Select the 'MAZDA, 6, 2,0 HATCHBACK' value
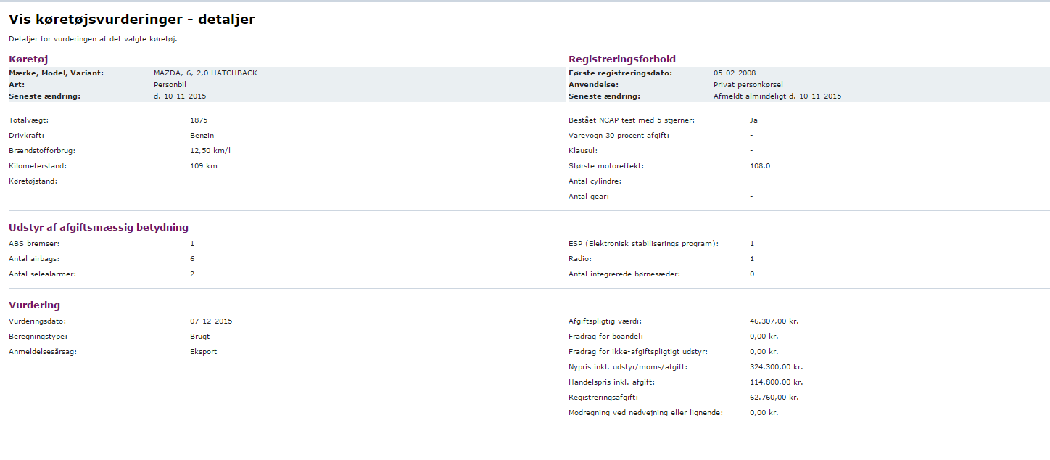Screen dimensions: 1050x460 206,73
